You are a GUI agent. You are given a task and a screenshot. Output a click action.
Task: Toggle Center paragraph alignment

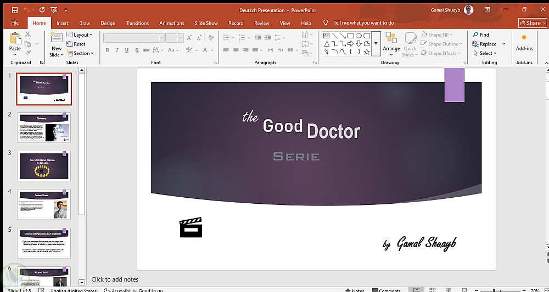tap(236, 50)
